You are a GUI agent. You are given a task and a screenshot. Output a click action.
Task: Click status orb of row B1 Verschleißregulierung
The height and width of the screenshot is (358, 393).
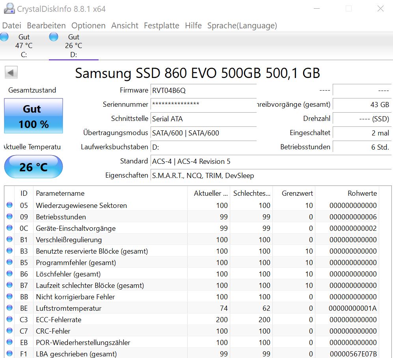tap(9, 239)
